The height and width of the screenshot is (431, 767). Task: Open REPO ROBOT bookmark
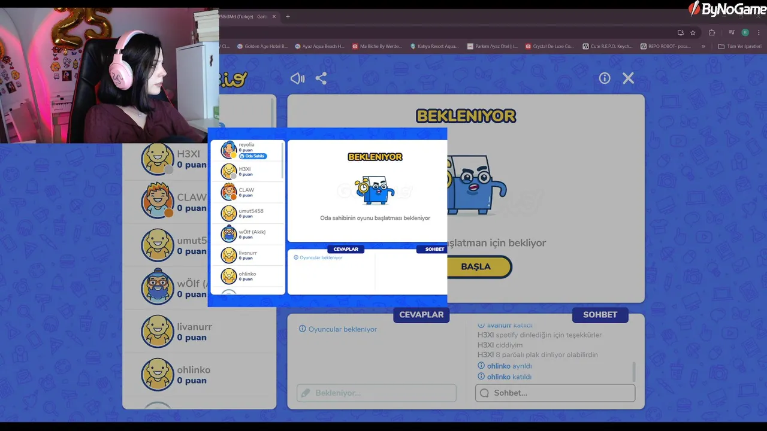click(666, 46)
